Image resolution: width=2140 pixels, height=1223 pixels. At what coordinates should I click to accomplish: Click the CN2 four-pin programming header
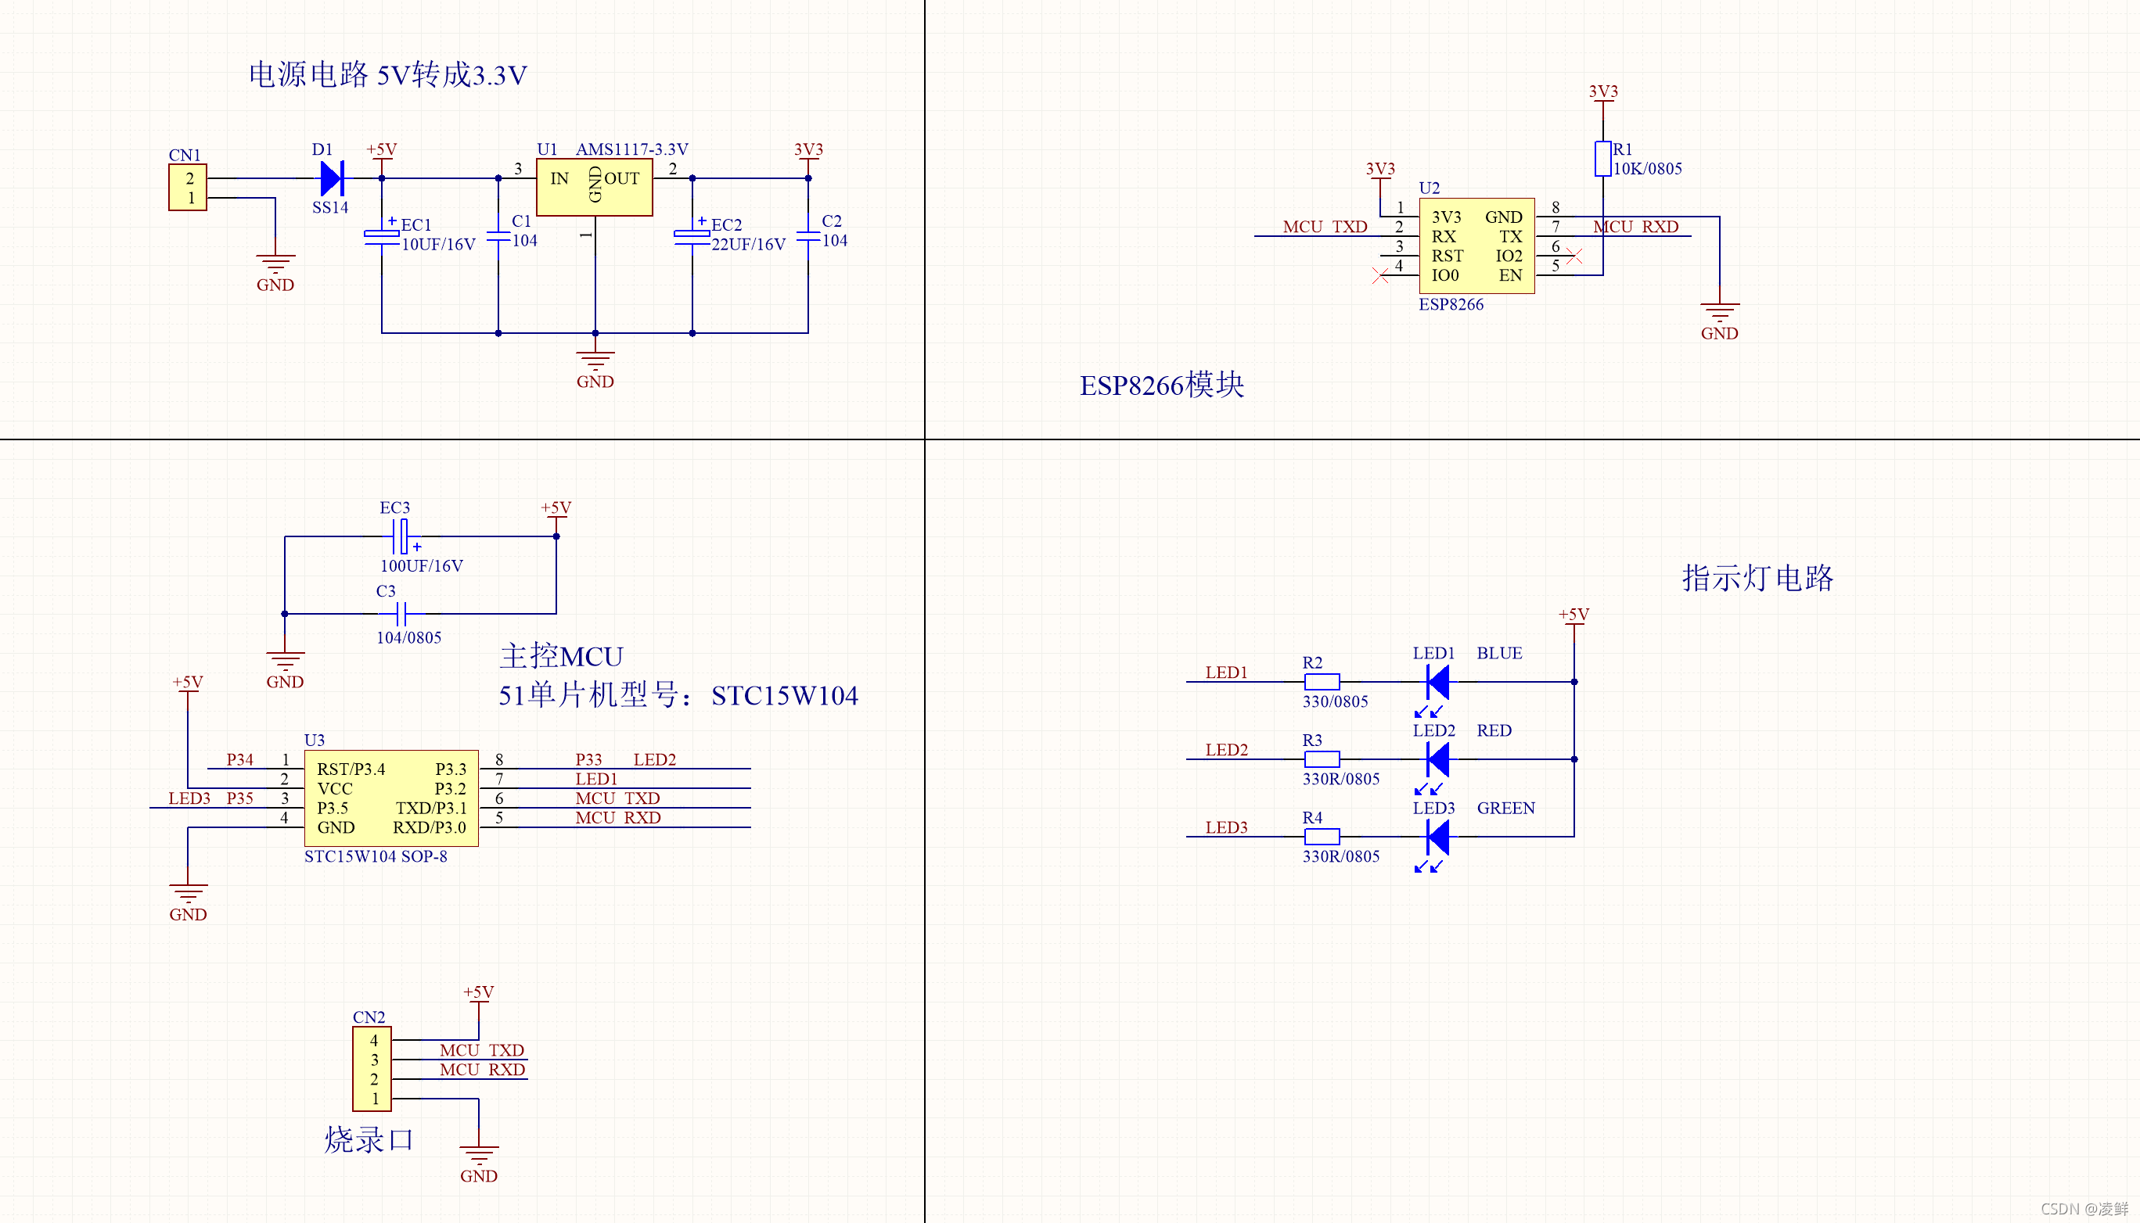pyautogui.click(x=372, y=1068)
